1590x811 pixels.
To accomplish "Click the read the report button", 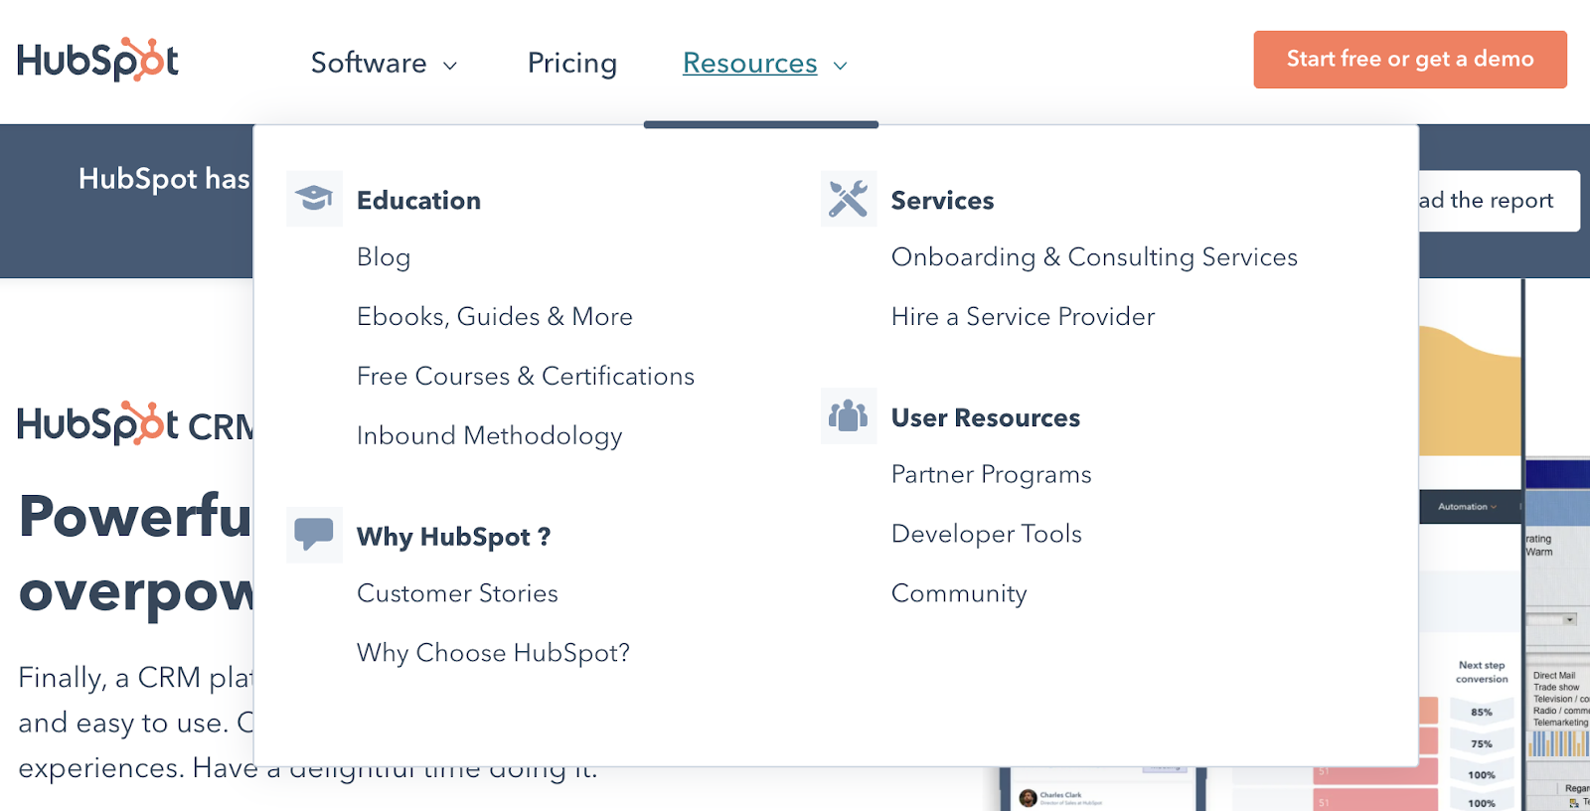I will [x=1499, y=201].
